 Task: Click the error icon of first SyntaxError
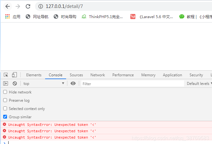click(x=4, y=124)
